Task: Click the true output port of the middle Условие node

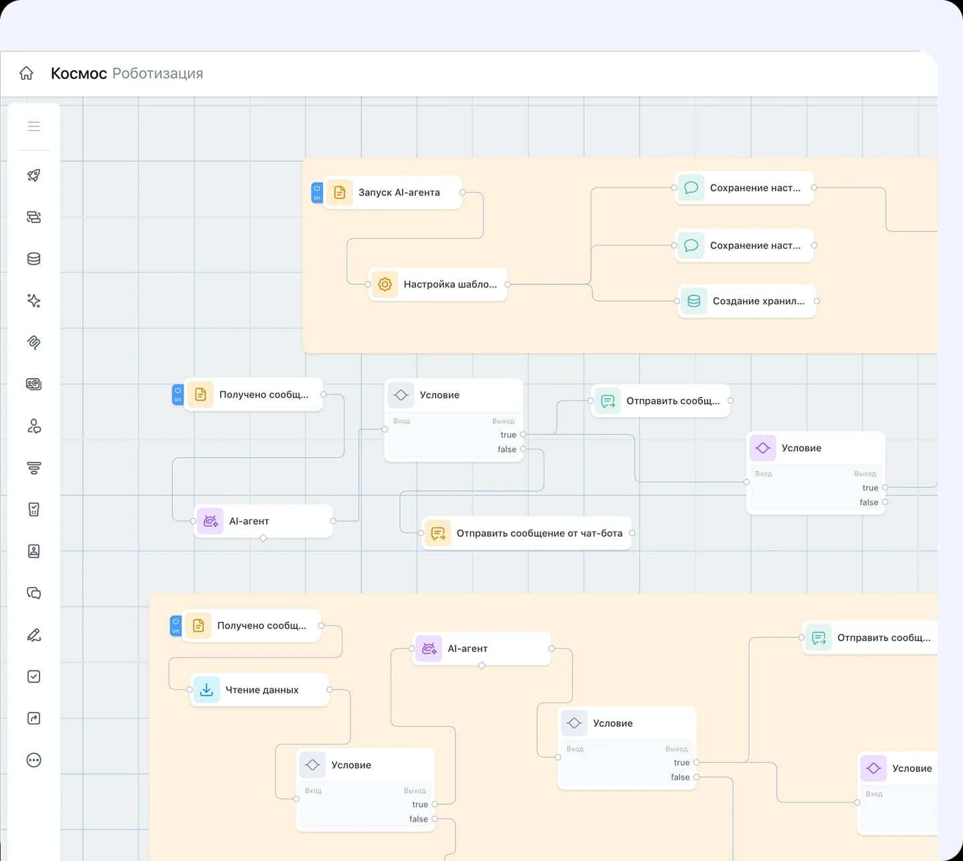Action: [x=523, y=435]
